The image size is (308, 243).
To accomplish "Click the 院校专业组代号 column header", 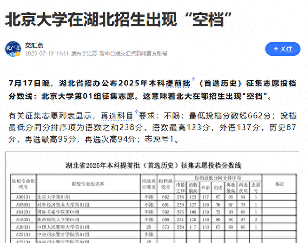I will [x=23, y=184].
